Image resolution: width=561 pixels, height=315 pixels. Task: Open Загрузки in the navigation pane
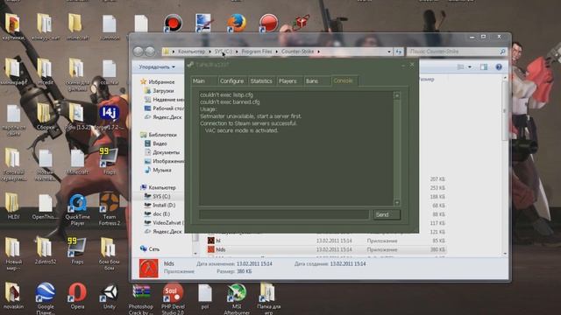160,91
